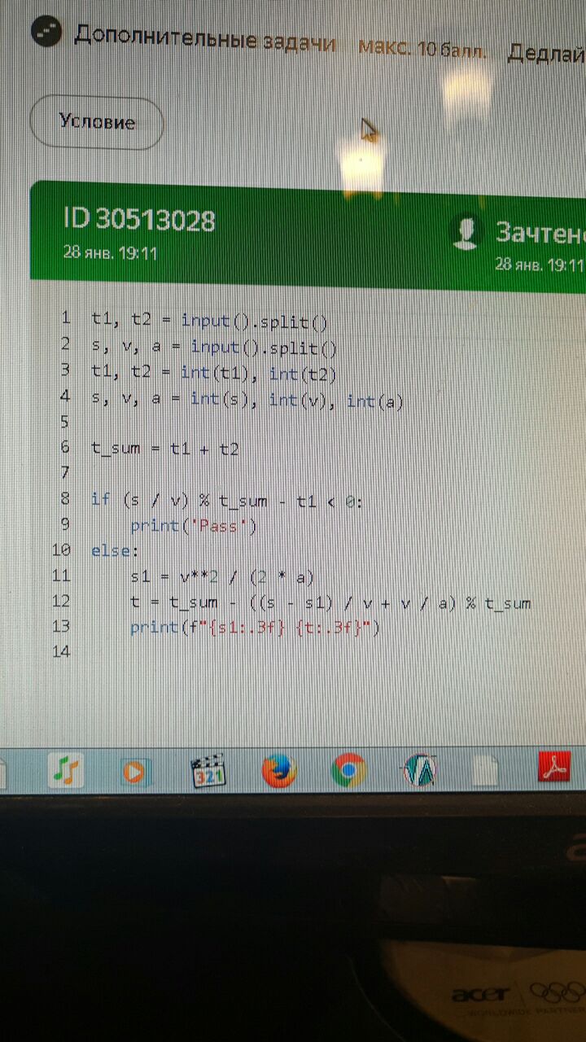Click the print('Pass') line
Screen dimensions: 586x1042
[194, 526]
